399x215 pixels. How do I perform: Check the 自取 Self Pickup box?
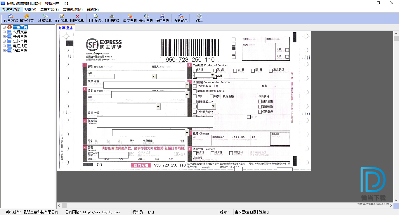[287, 50]
